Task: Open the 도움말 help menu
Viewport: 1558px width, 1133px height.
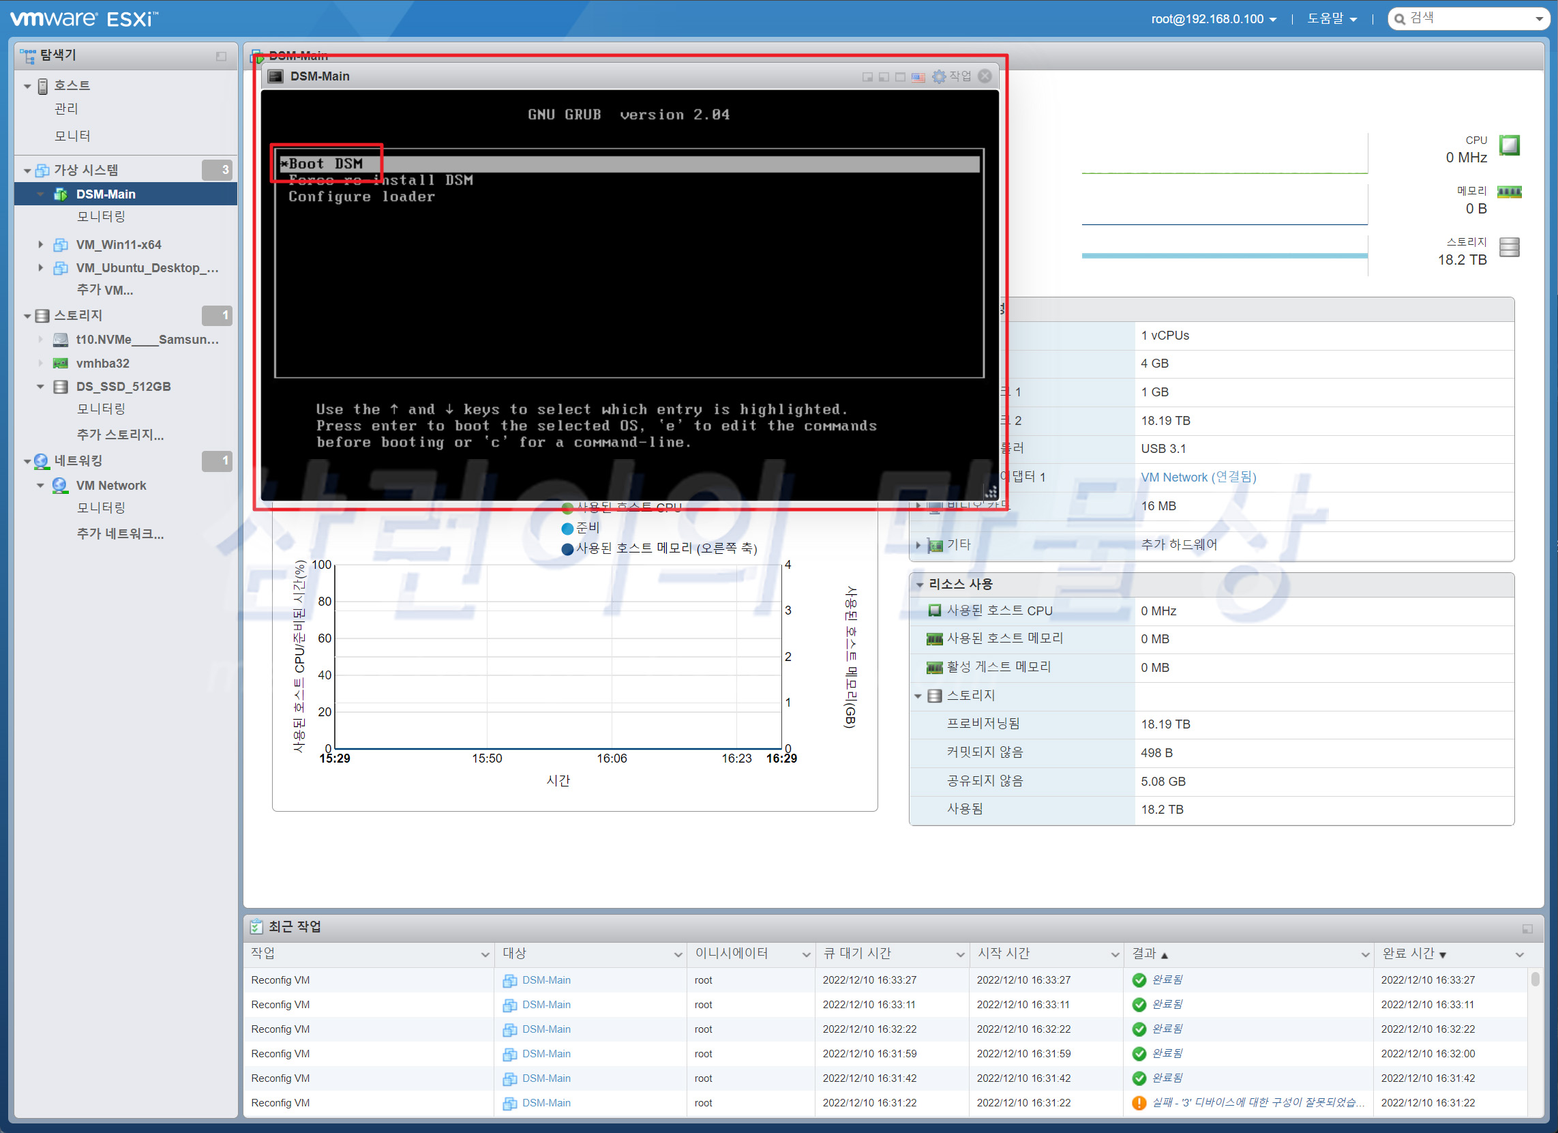Action: pyautogui.click(x=1332, y=19)
